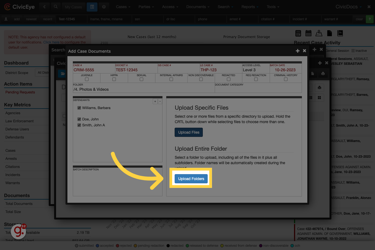Close the Add Case Documents dialog
Image resolution: width=375 pixels, height=250 pixels.
click(x=304, y=51)
